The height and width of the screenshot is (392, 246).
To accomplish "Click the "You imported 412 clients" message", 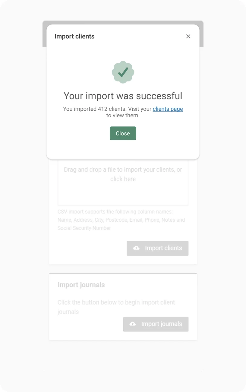I will 107,109.
